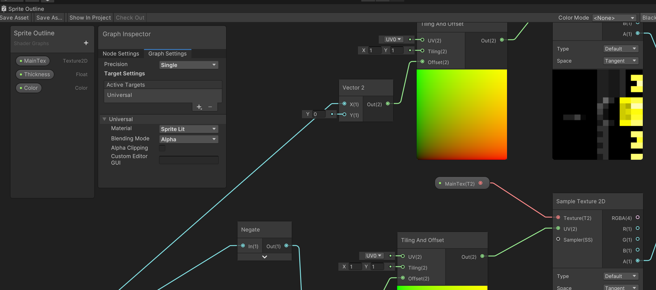Switch to the Graph Settings tab
Screen dimensions: 656x290
167,54
